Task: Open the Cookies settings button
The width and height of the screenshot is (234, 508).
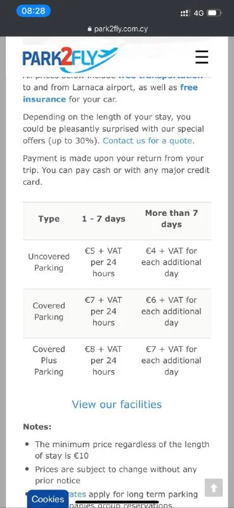Action: (48, 499)
